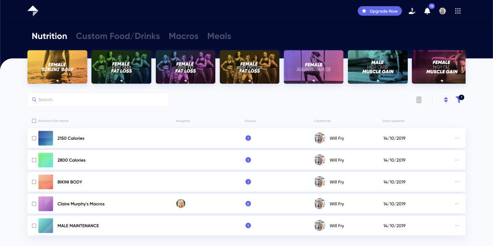Viewport: 493px width, 246px height.
Task: Open the 2800 Calories plan name
Action: coord(71,160)
